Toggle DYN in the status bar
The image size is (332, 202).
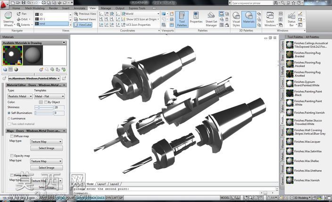click(108, 198)
